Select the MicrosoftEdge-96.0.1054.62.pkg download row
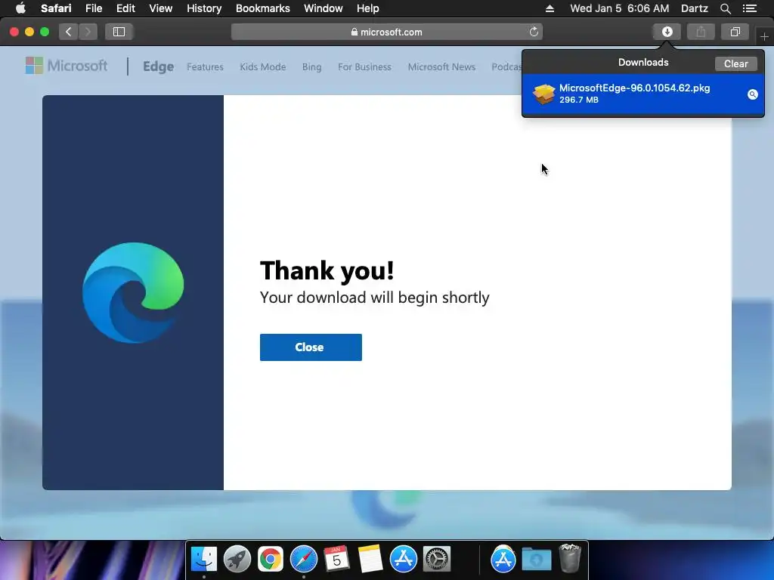Screen dimensions: 774x580 point(642,94)
